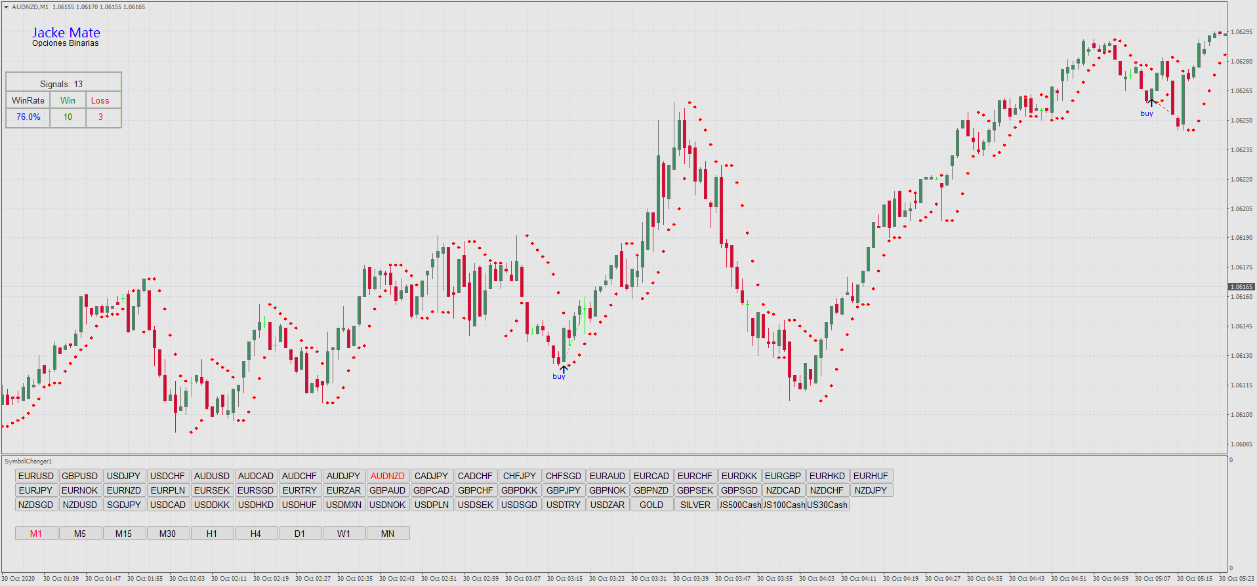The height and width of the screenshot is (586, 1257).
Task: Open the USDJPY symbol
Action: point(124,476)
